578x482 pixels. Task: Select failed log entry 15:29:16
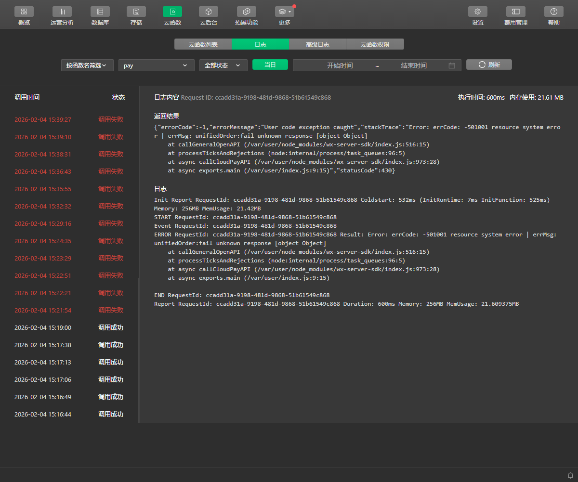click(x=69, y=223)
